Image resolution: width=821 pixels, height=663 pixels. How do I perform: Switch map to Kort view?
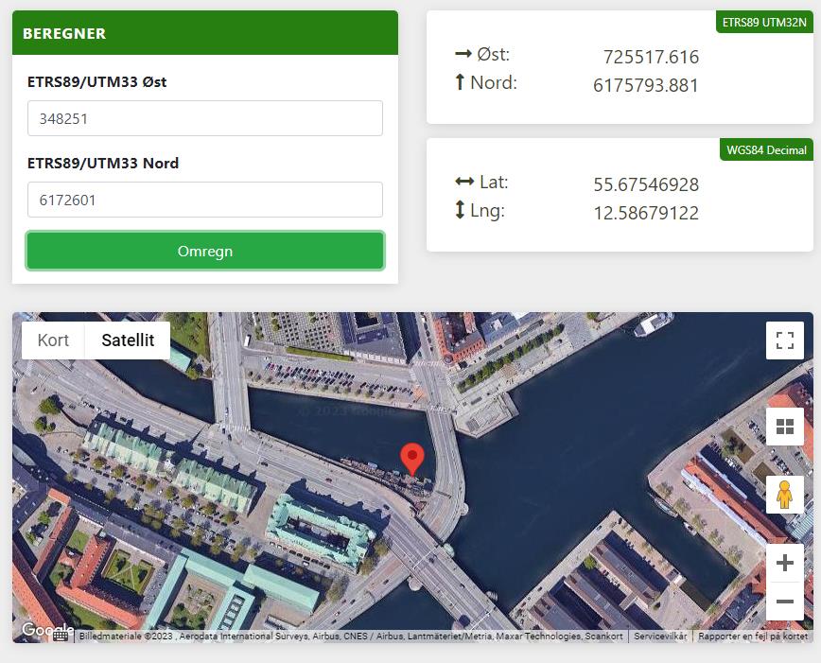click(x=53, y=340)
